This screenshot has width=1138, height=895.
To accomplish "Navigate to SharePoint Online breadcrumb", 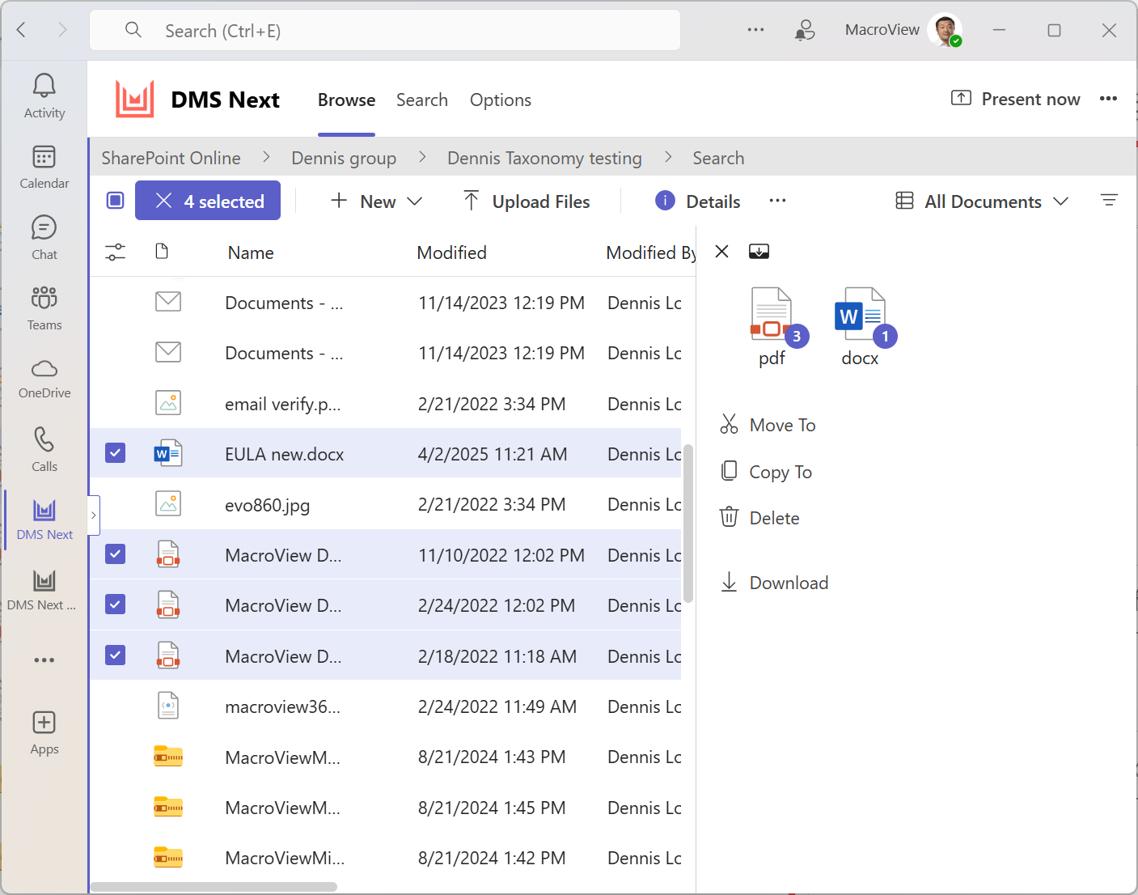I will coord(171,158).
